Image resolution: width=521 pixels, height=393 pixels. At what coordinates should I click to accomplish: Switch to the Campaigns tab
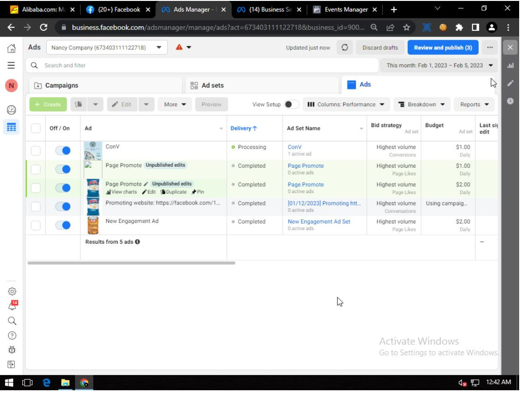point(106,86)
